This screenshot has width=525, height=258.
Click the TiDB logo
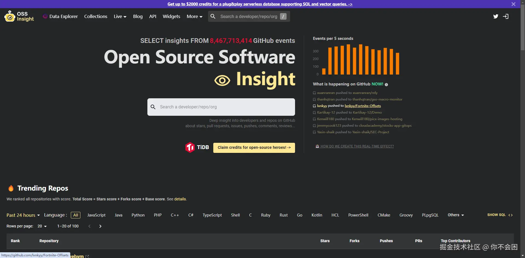(197, 147)
